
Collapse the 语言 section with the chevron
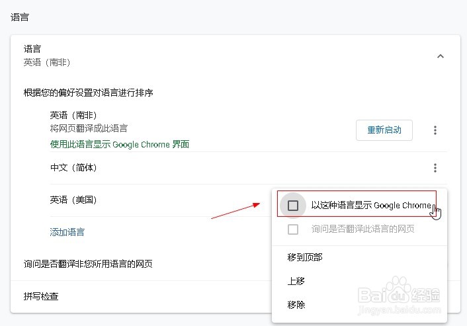[441, 56]
